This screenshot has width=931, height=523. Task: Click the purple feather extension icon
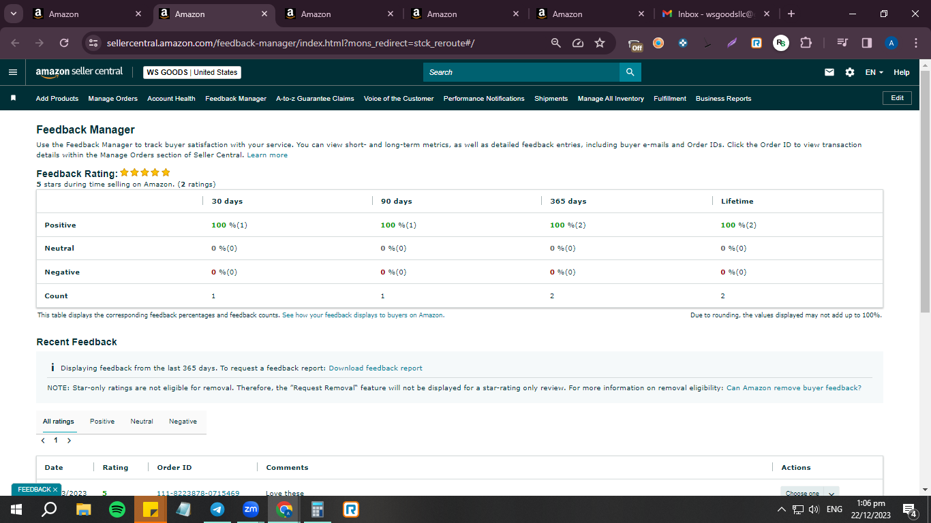(732, 43)
